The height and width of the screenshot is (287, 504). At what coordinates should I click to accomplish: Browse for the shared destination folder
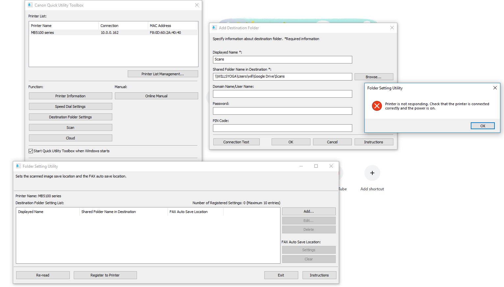(374, 77)
